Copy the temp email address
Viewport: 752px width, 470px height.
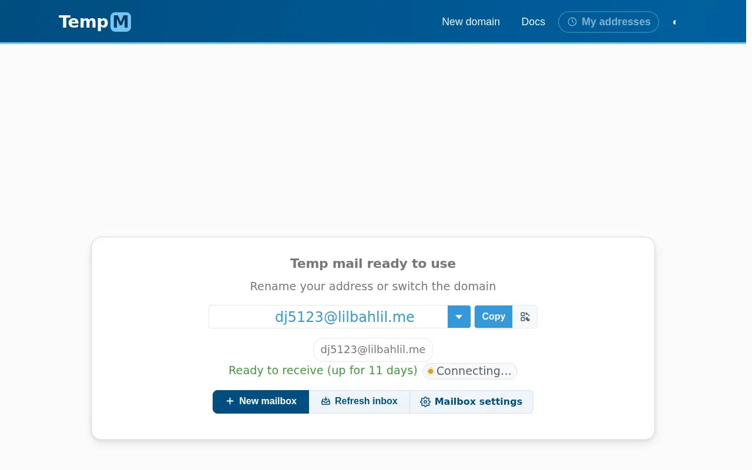point(493,317)
